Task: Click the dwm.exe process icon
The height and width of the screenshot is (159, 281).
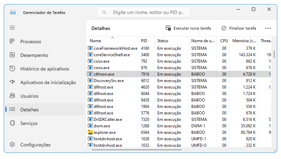Action: 90,126
